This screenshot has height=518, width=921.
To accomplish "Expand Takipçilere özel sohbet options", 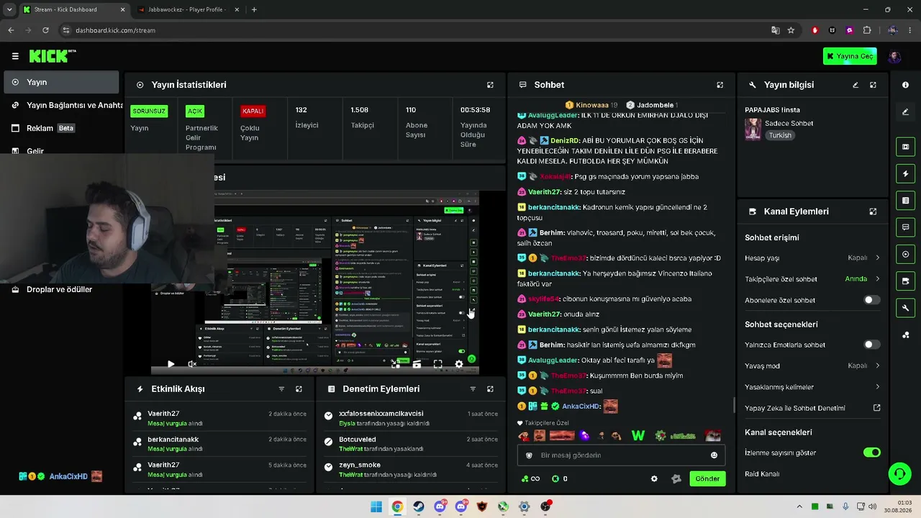I will (x=812, y=279).
